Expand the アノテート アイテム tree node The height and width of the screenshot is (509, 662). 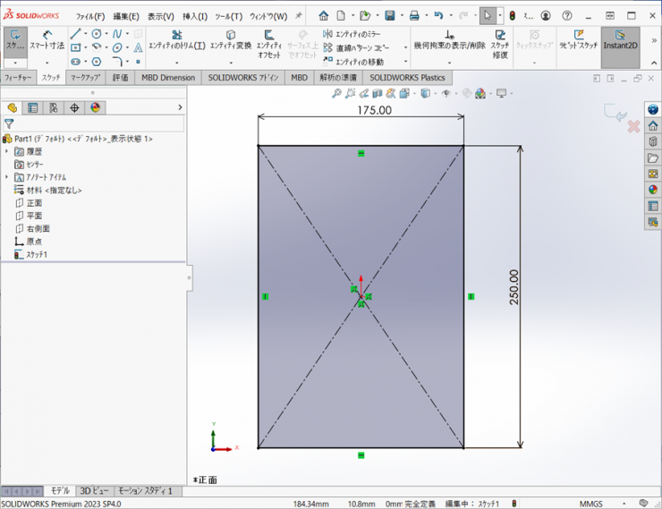pos(7,177)
